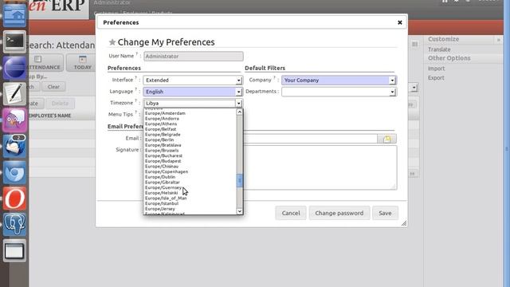
Task: Select Europe/Amsterdam timezone
Action: click(x=165, y=113)
